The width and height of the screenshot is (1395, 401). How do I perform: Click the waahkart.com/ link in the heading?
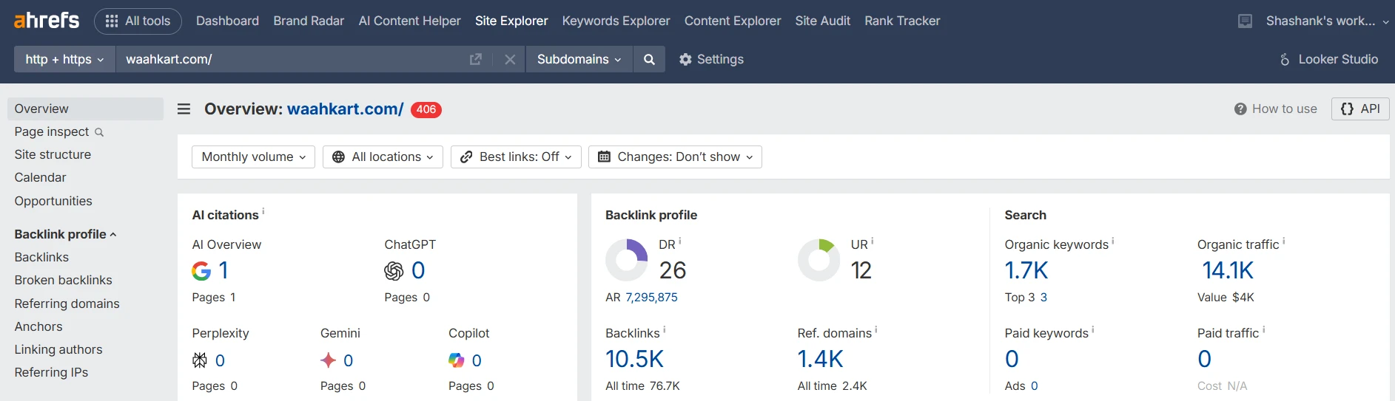(x=345, y=109)
